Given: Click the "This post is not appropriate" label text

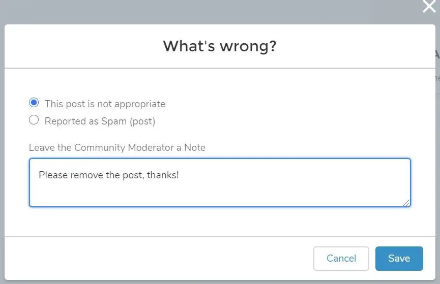Looking at the screenshot, I should [105, 104].
